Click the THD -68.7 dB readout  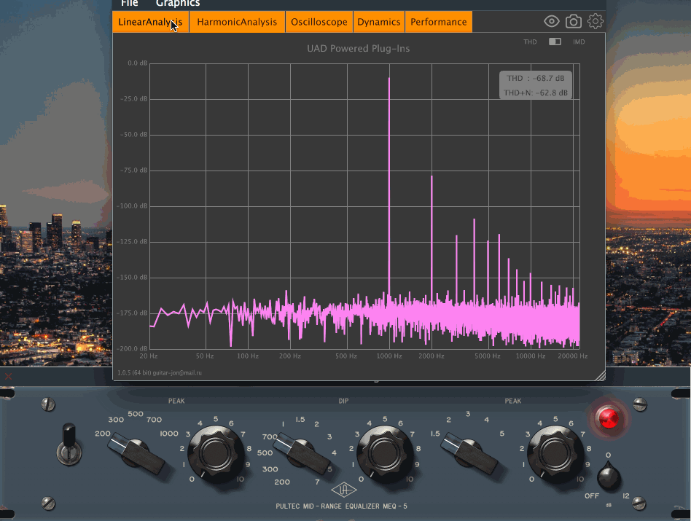[x=536, y=78]
